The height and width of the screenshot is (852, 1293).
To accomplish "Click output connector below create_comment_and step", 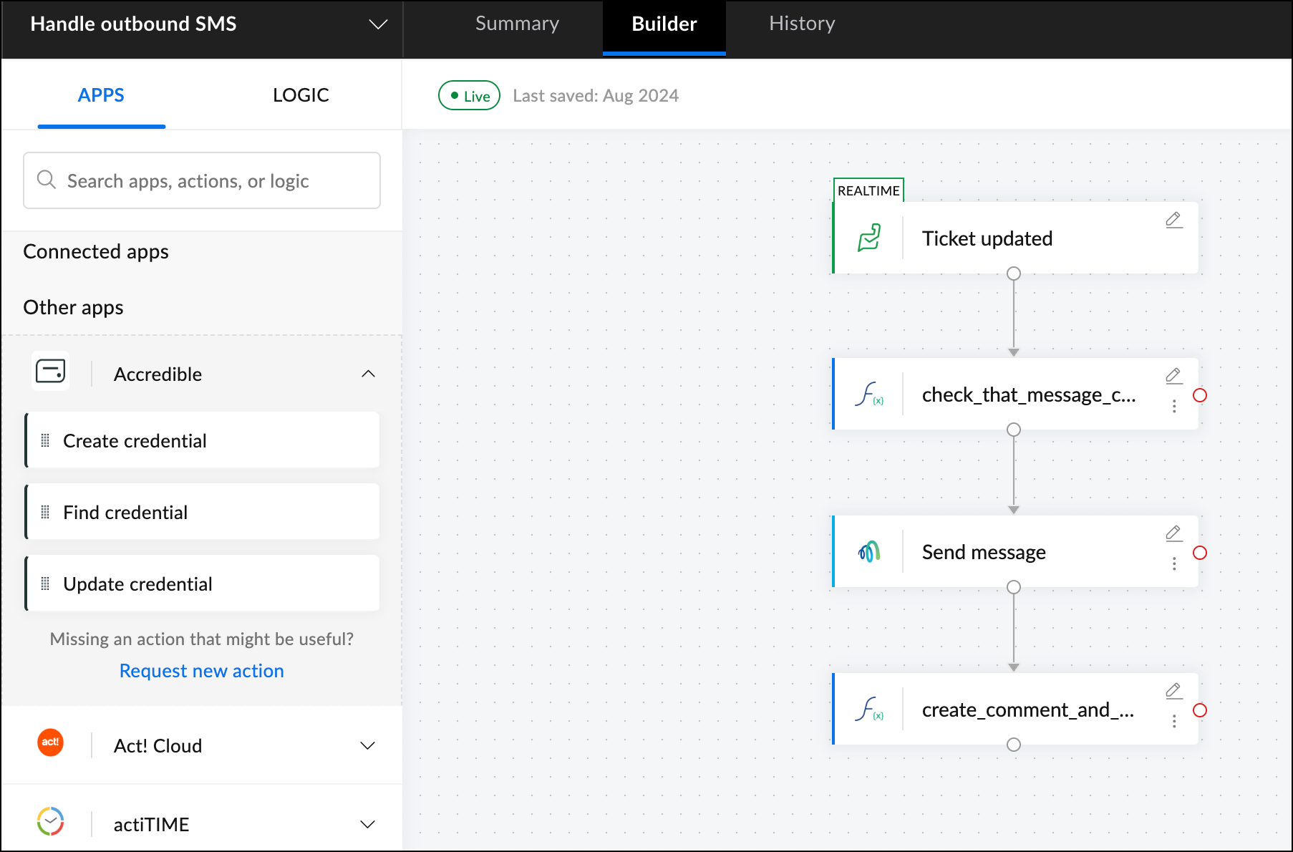I will [x=1014, y=745].
